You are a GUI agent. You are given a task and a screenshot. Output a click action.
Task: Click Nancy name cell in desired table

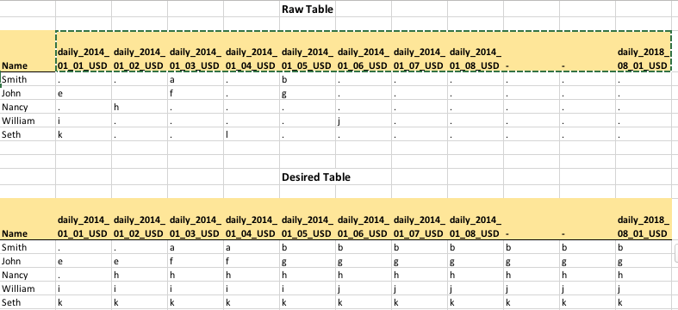(28, 275)
